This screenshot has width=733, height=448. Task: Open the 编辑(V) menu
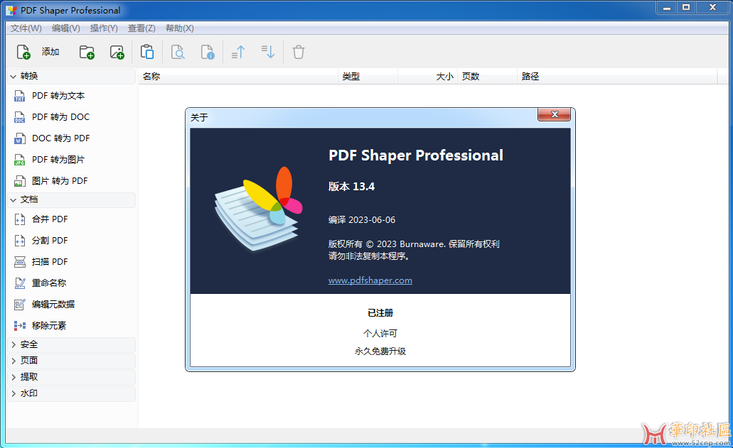tap(66, 28)
